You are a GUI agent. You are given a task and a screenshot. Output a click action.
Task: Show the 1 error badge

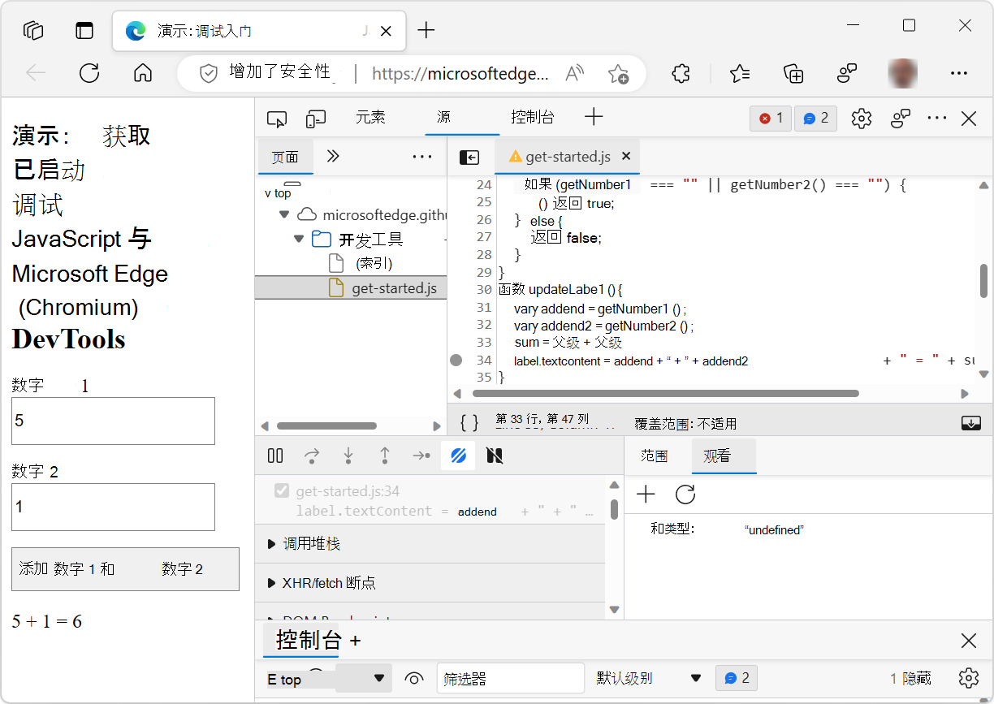(x=770, y=119)
